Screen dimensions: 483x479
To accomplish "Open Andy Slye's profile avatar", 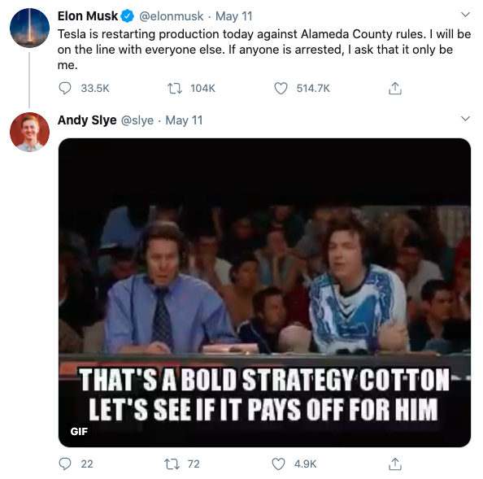I will coord(29,132).
